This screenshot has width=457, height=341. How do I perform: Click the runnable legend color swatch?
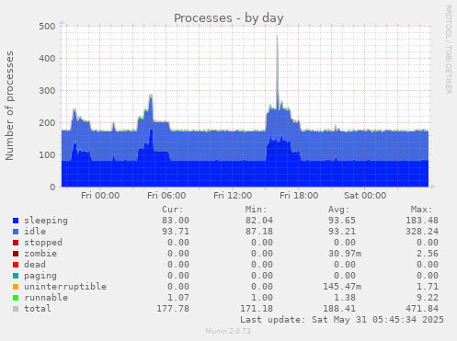coord(16,298)
